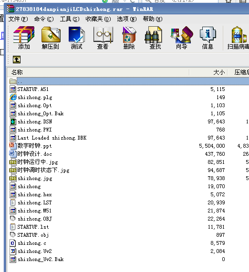Click the Word icon of 时钟设计.doc

pos(13,154)
